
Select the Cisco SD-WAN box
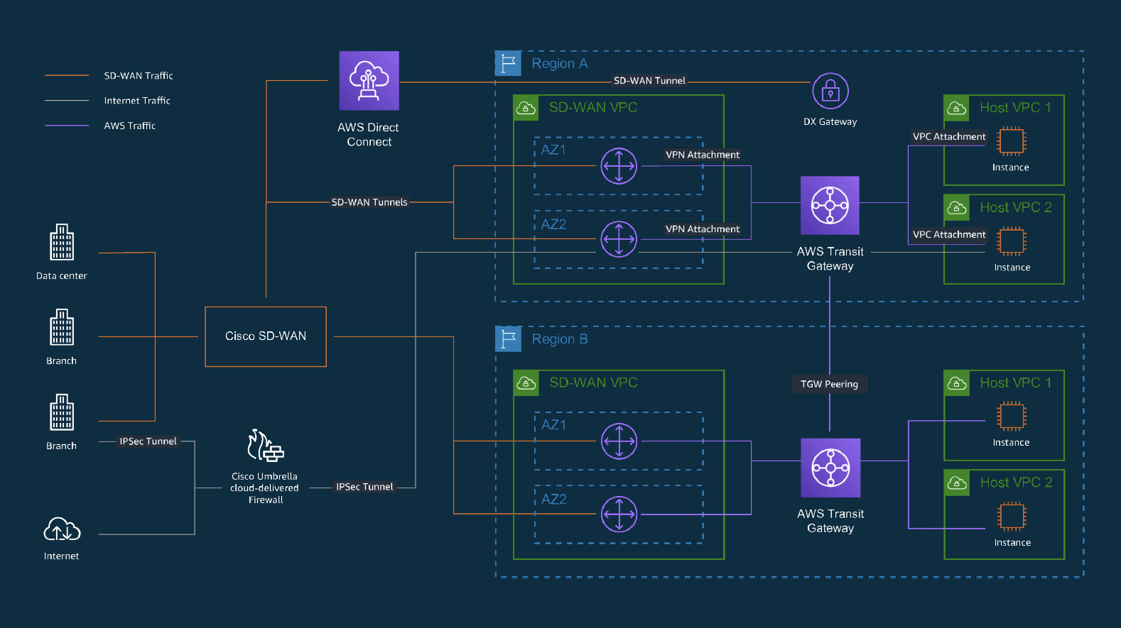click(266, 336)
